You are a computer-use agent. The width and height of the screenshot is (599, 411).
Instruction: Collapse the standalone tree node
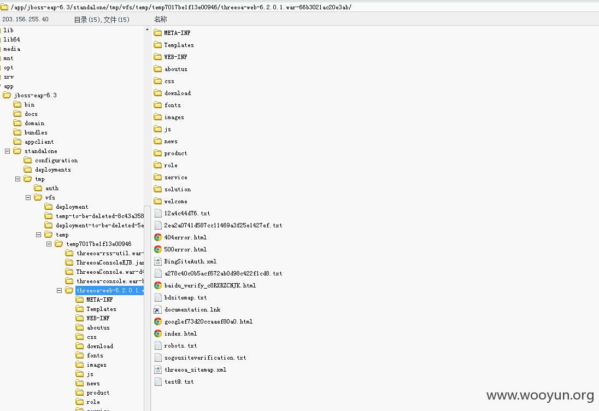tap(7, 151)
